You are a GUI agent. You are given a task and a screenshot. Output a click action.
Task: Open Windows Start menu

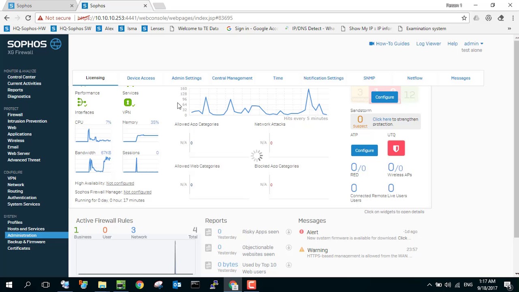click(x=9, y=285)
